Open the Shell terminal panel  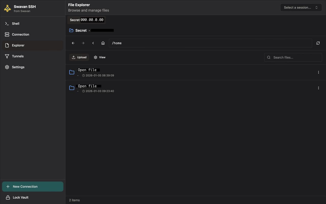(x=16, y=23)
